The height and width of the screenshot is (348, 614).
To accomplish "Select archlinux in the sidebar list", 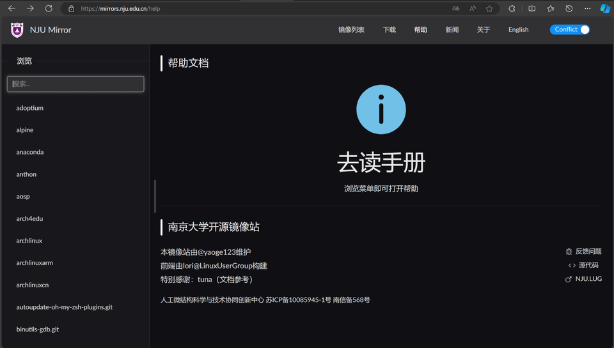I will tap(29, 241).
